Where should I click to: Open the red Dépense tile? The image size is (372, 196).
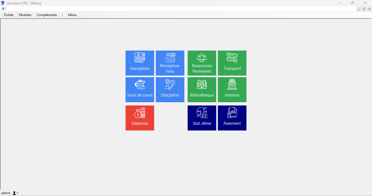coord(140,118)
